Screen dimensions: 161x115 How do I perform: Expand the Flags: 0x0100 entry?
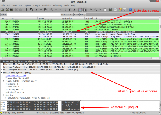tap(4, 81)
